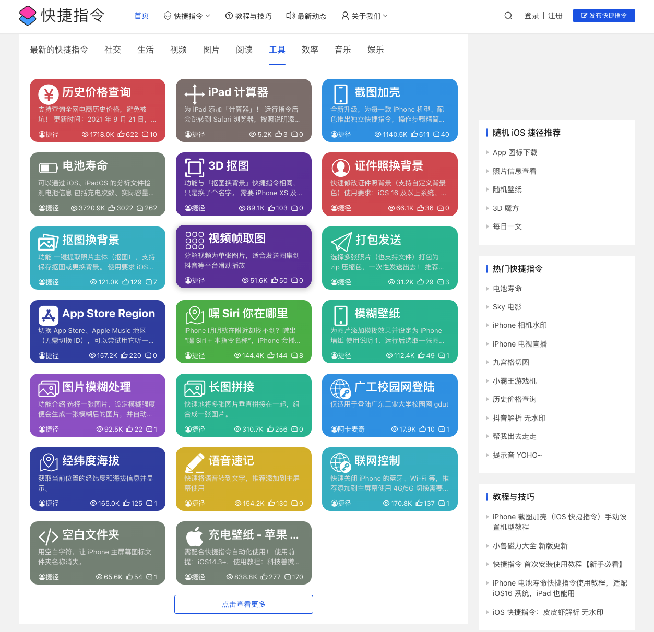The width and height of the screenshot is (654, 632).
Task: Open the 注册 link in header
Action: 555,16
